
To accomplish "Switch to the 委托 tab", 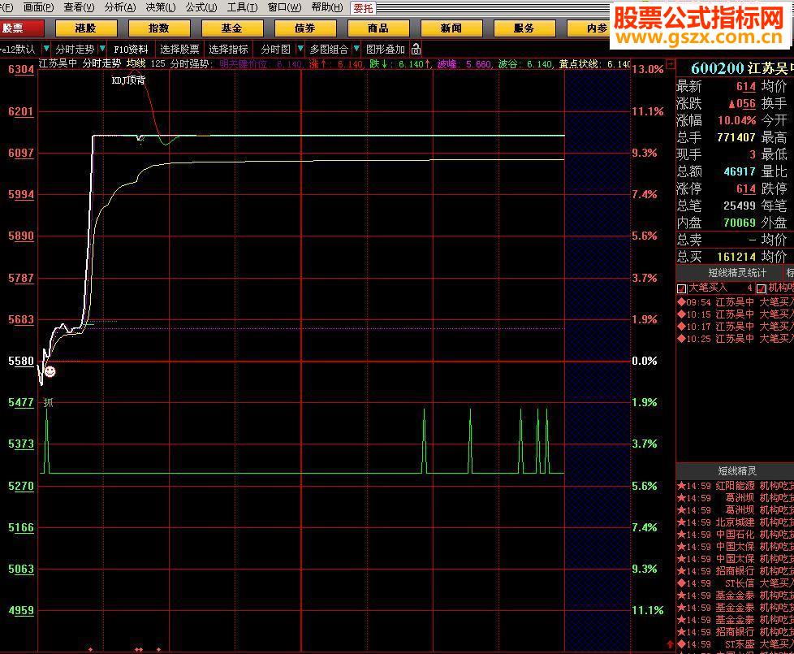I will click(363, 8).
